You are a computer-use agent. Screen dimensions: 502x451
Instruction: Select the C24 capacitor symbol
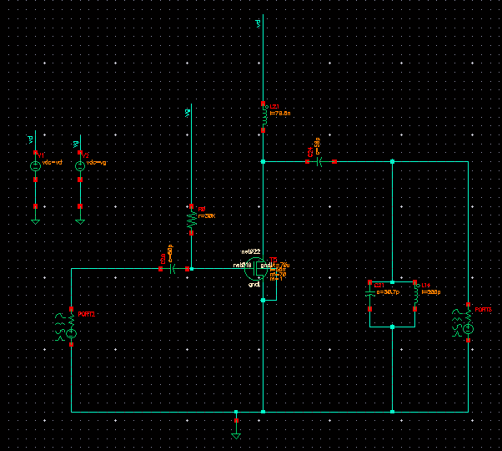click(320, 161)
